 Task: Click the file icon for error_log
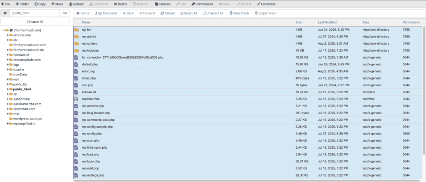pyautogui.click(x=76, y=71)
